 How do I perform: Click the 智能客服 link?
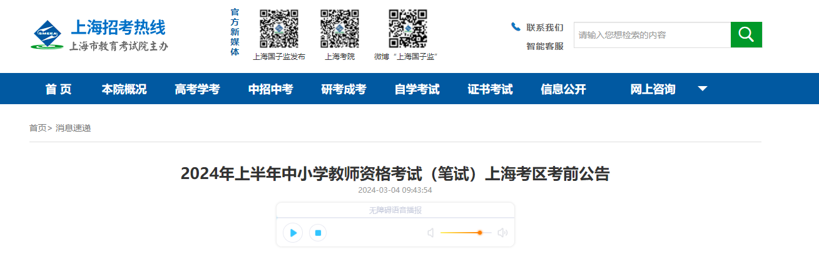(x=544, y=46)
